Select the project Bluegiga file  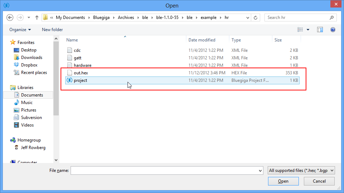pos(182,80)
